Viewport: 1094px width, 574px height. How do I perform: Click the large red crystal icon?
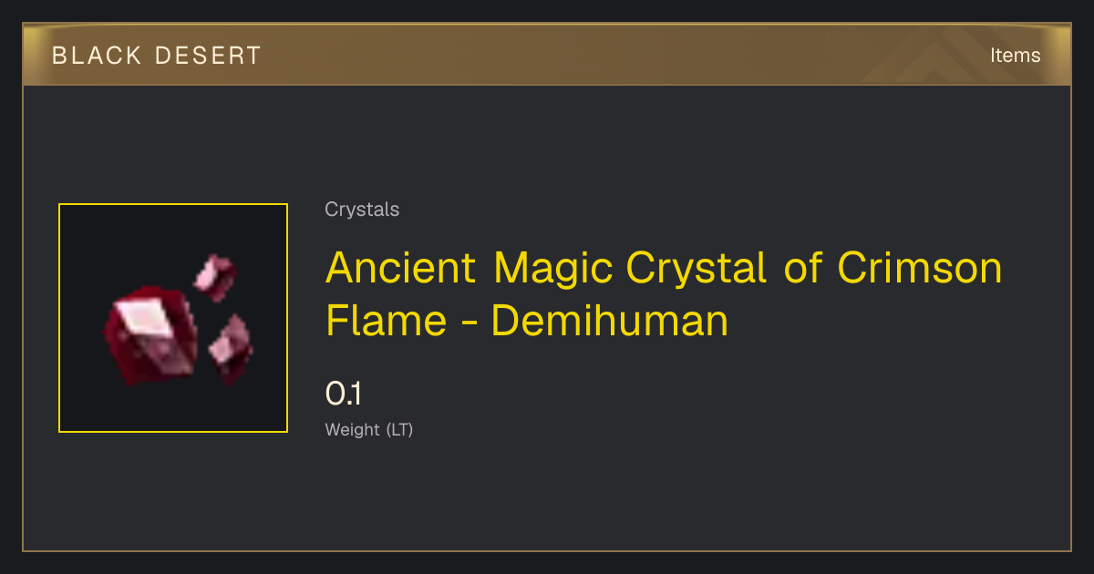point(152,334)
